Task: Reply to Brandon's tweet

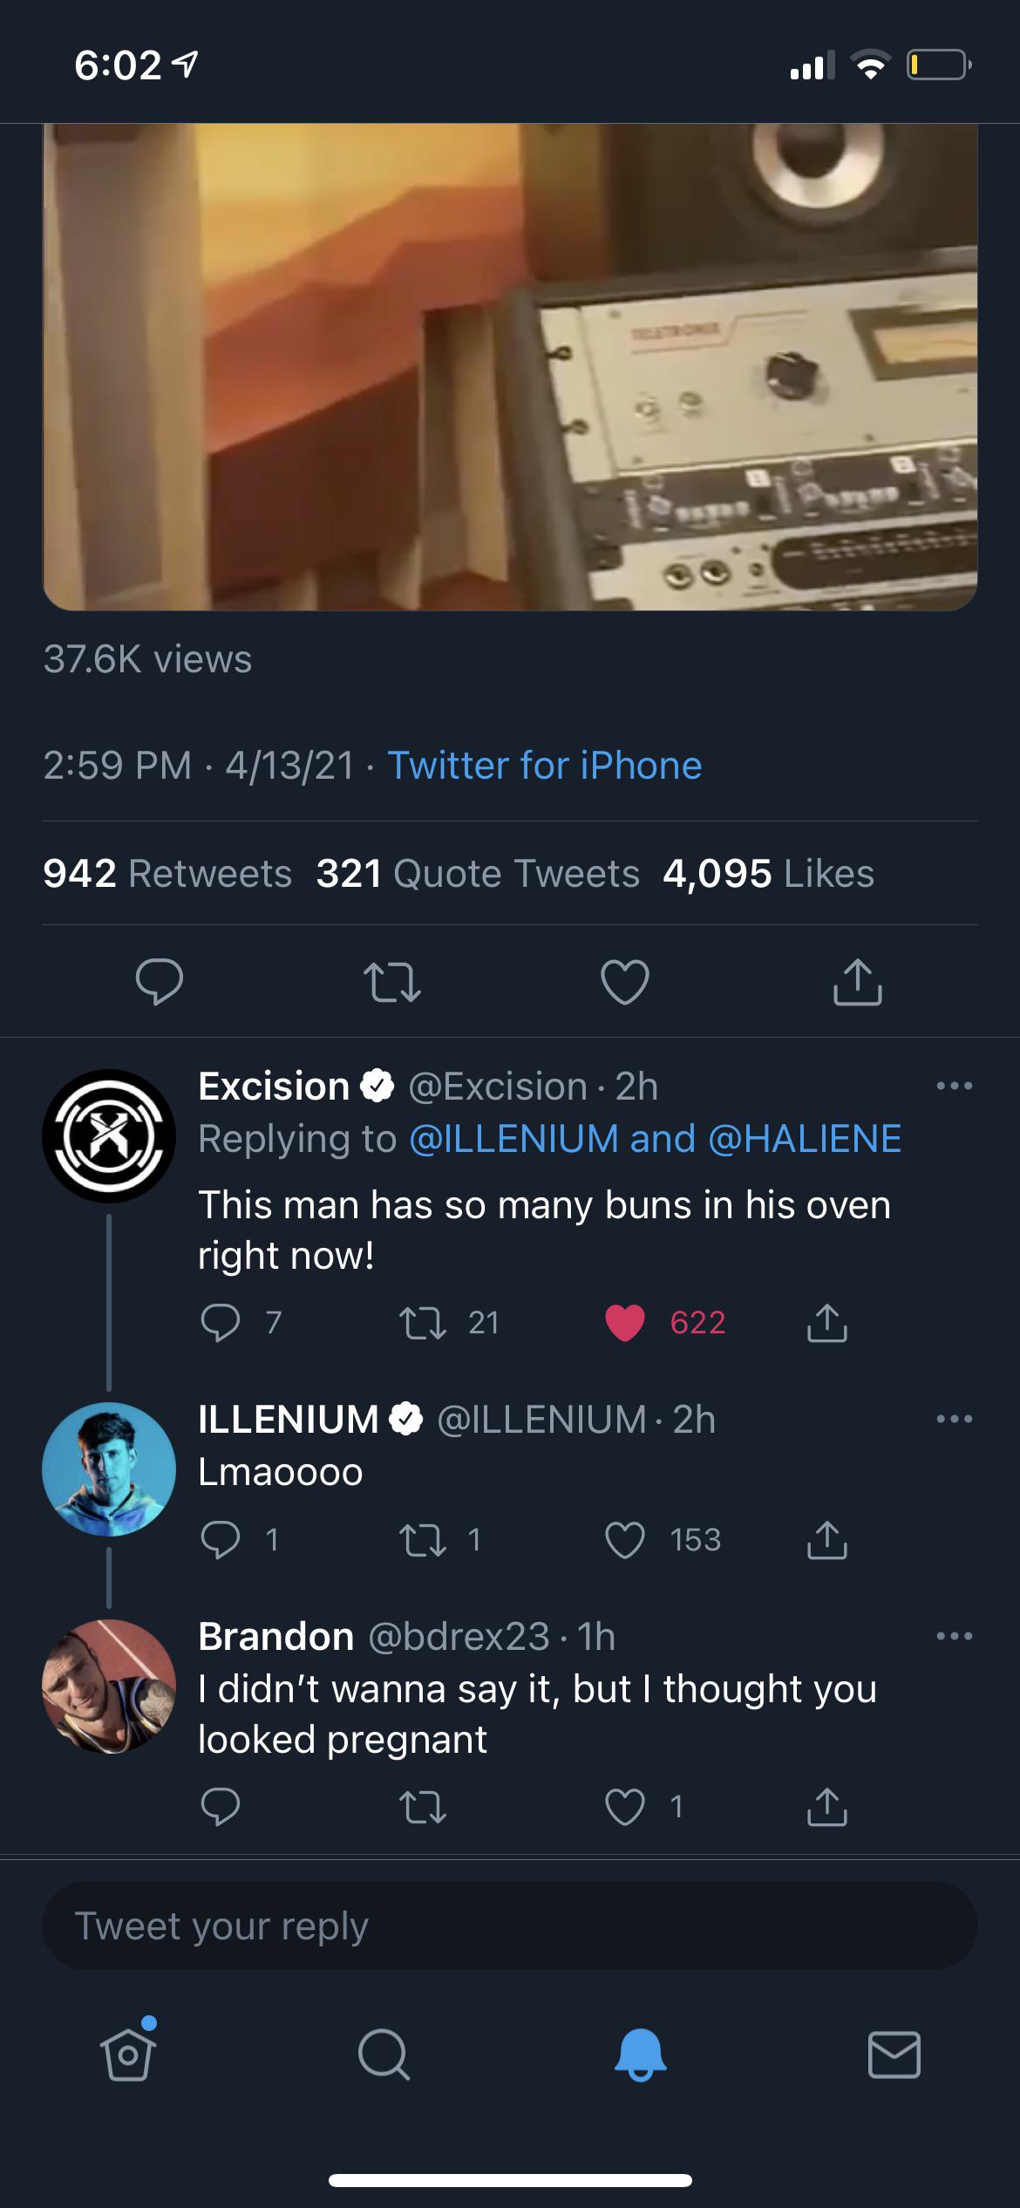Action: coord(220,1806)
